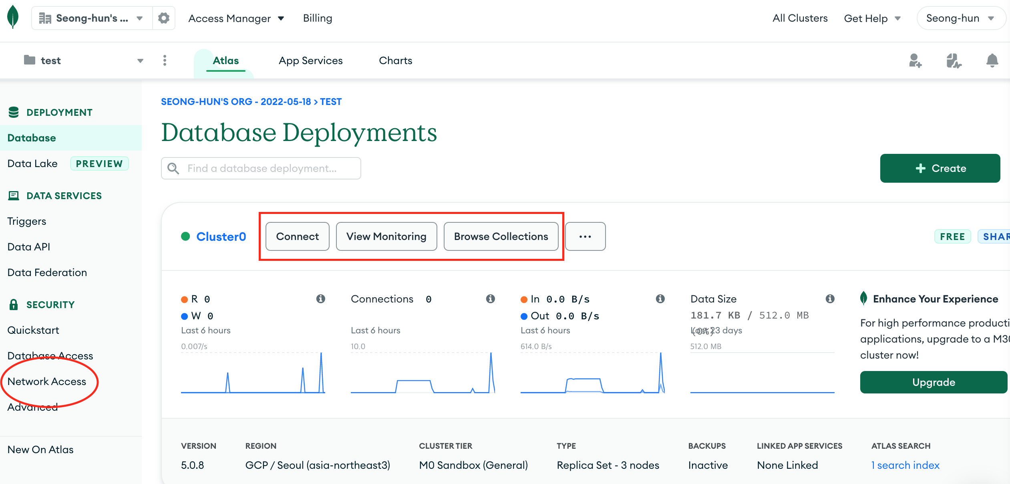Click the invite user icon
The width and height of the screenshot is (1010, 484).
[x=915, y=60]
